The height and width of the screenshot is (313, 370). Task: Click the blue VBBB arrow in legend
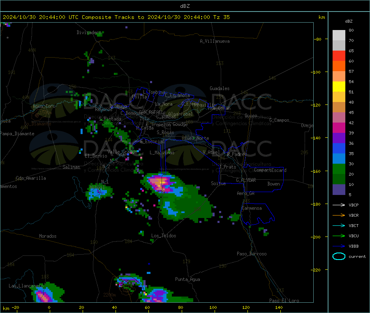coord(339,246)
